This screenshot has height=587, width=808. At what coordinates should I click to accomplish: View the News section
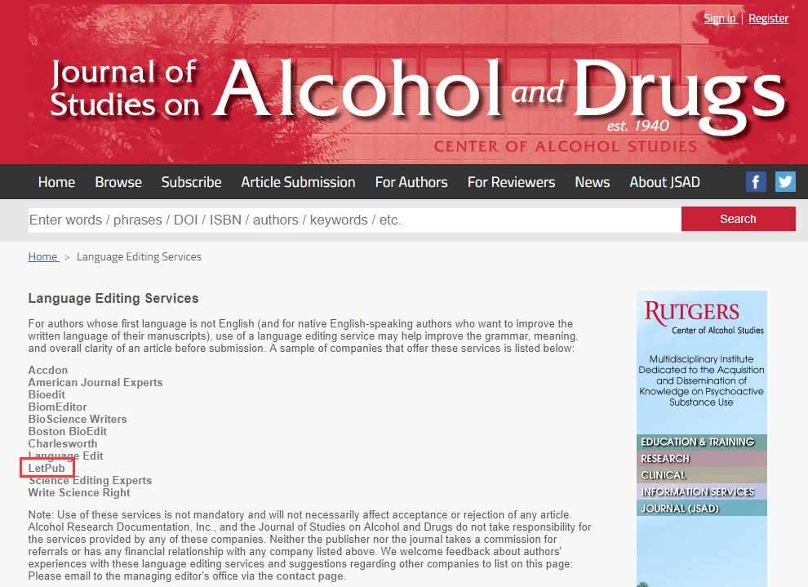[592, 182]
